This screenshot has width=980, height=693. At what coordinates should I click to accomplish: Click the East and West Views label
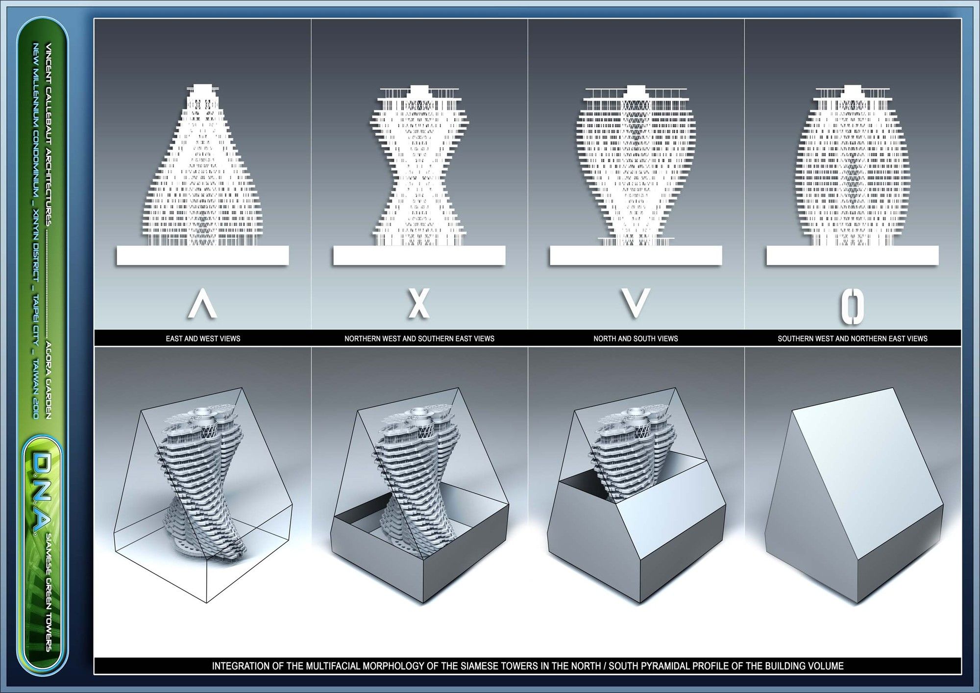pyautogui.click(x=203, y=339)
